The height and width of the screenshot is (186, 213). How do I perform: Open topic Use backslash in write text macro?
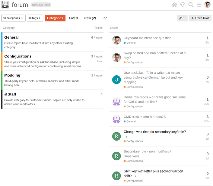pos(153,77)
